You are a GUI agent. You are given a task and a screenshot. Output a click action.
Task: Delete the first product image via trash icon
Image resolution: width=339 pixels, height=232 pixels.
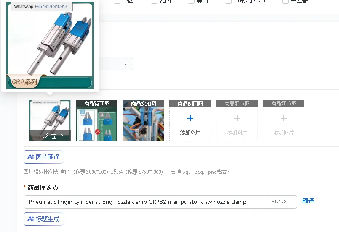[54, 136]
